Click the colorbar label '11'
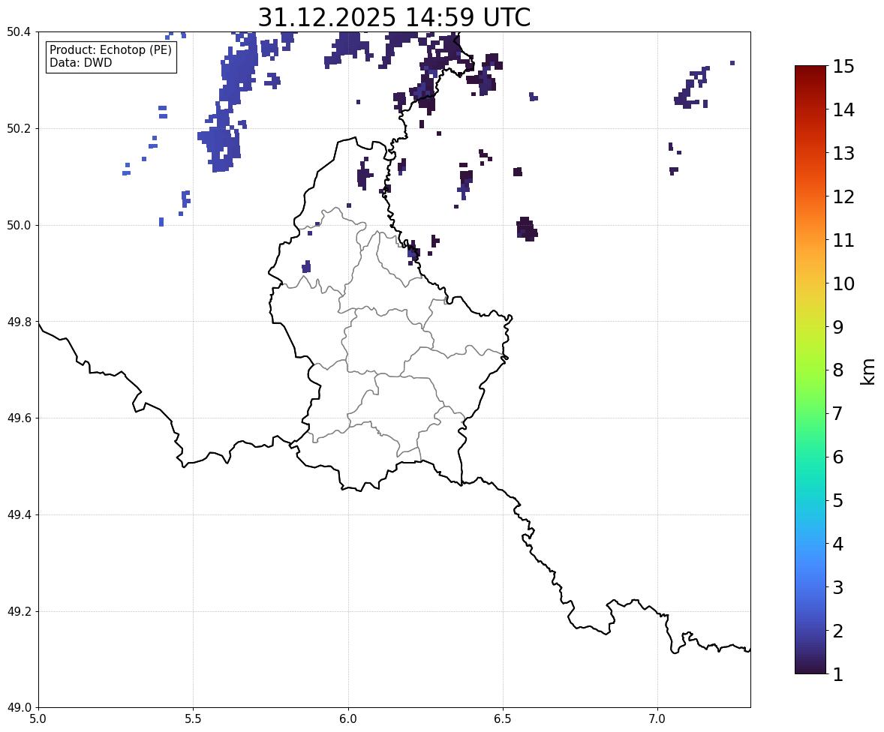Image resolution: width=884 pixels, height=732 pixels. [x=843, y=240]
